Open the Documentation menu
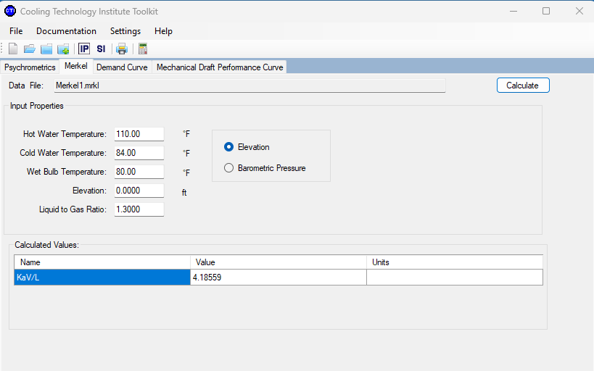The height and width of the screenshot is (371, 594). 66,31
